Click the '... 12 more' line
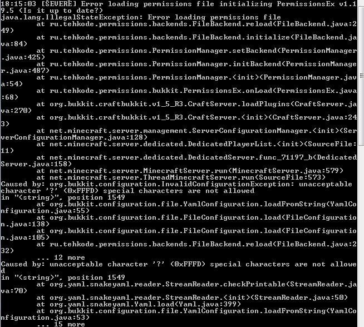The height and width of the screenshot is (327, 364). point(61,257)
